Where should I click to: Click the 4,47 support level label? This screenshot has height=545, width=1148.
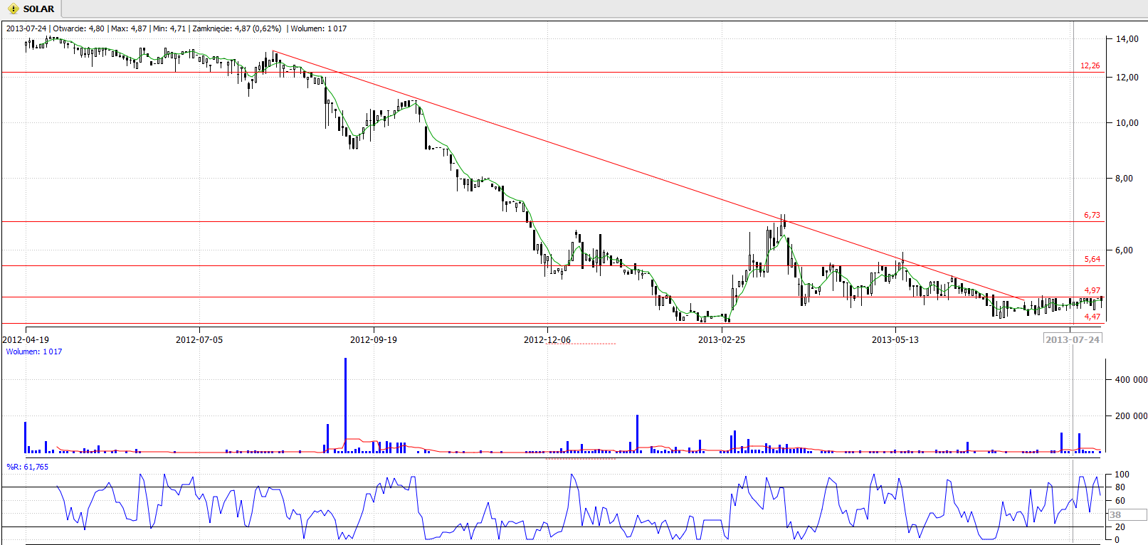click(1092, 317)
